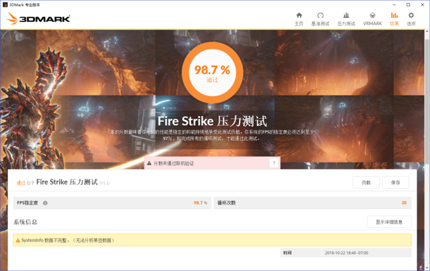The image size is (430, 271).
Task: Click the 保存 save button
Action: [396, 183]
